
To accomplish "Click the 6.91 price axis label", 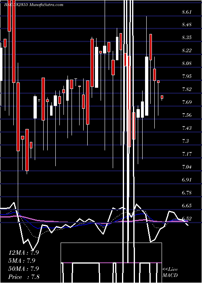I will click(187, 180).
